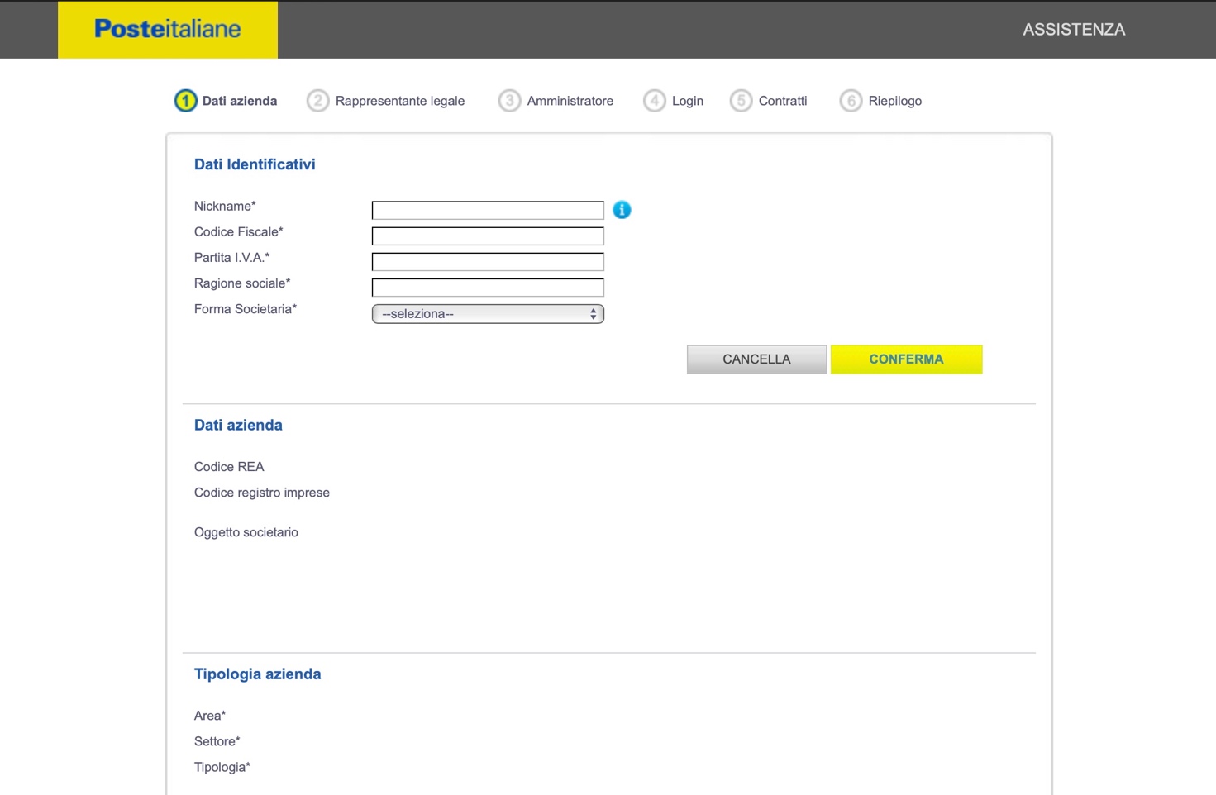Screen dimensions: 1216x795
Task: Click the Dati azienda section heading
Action: pyautogui.click(x=238, y=425)
